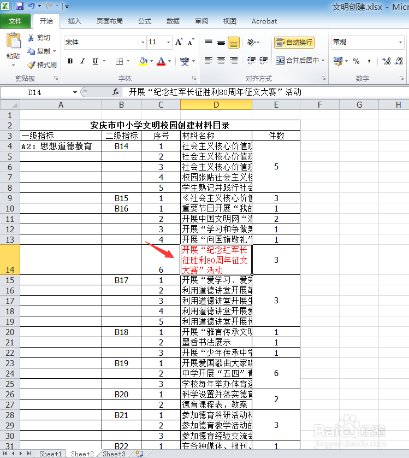Apply comma style number format

[369, 61]
